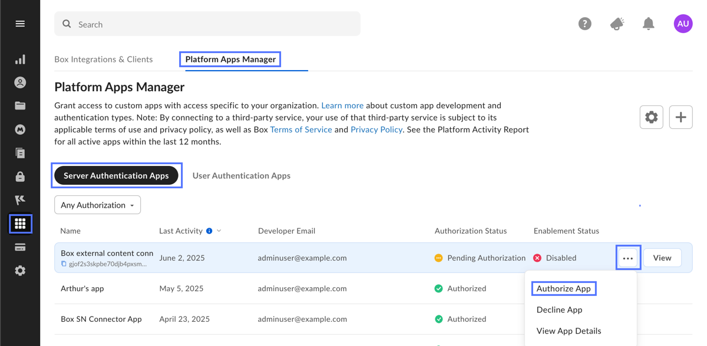Choose View App Details from menu
Screen dimensions: 707x346
[x=569, y=331]
